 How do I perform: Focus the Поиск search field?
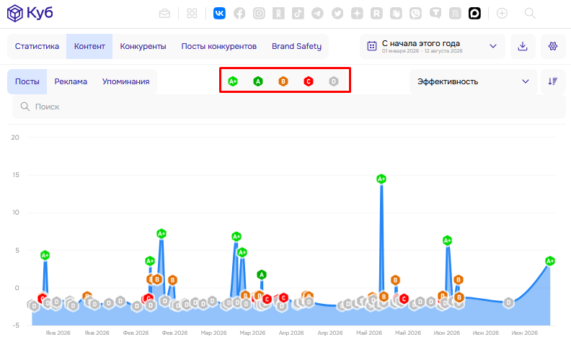point(289,107)
